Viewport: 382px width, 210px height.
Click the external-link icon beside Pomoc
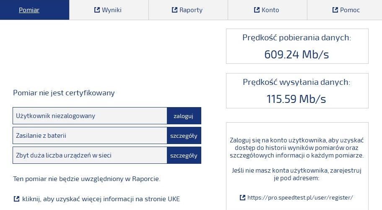tap(335, 10)
